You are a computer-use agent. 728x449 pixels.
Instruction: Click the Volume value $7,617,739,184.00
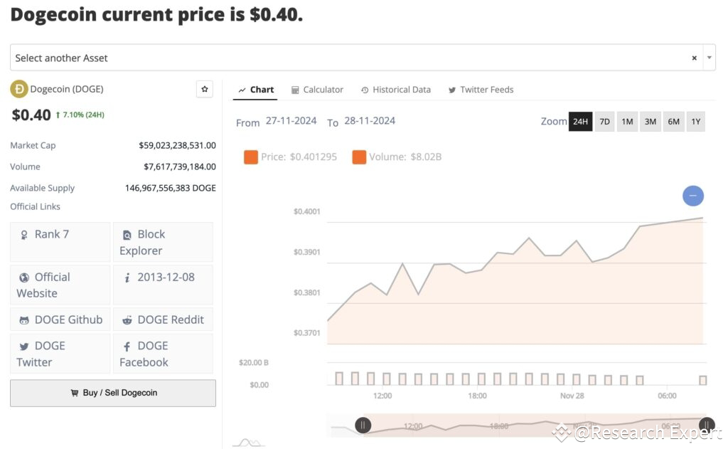point(180,167)
